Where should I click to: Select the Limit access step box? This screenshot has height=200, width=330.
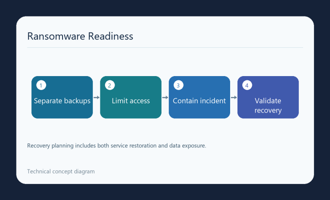click(x=131, y=97)
